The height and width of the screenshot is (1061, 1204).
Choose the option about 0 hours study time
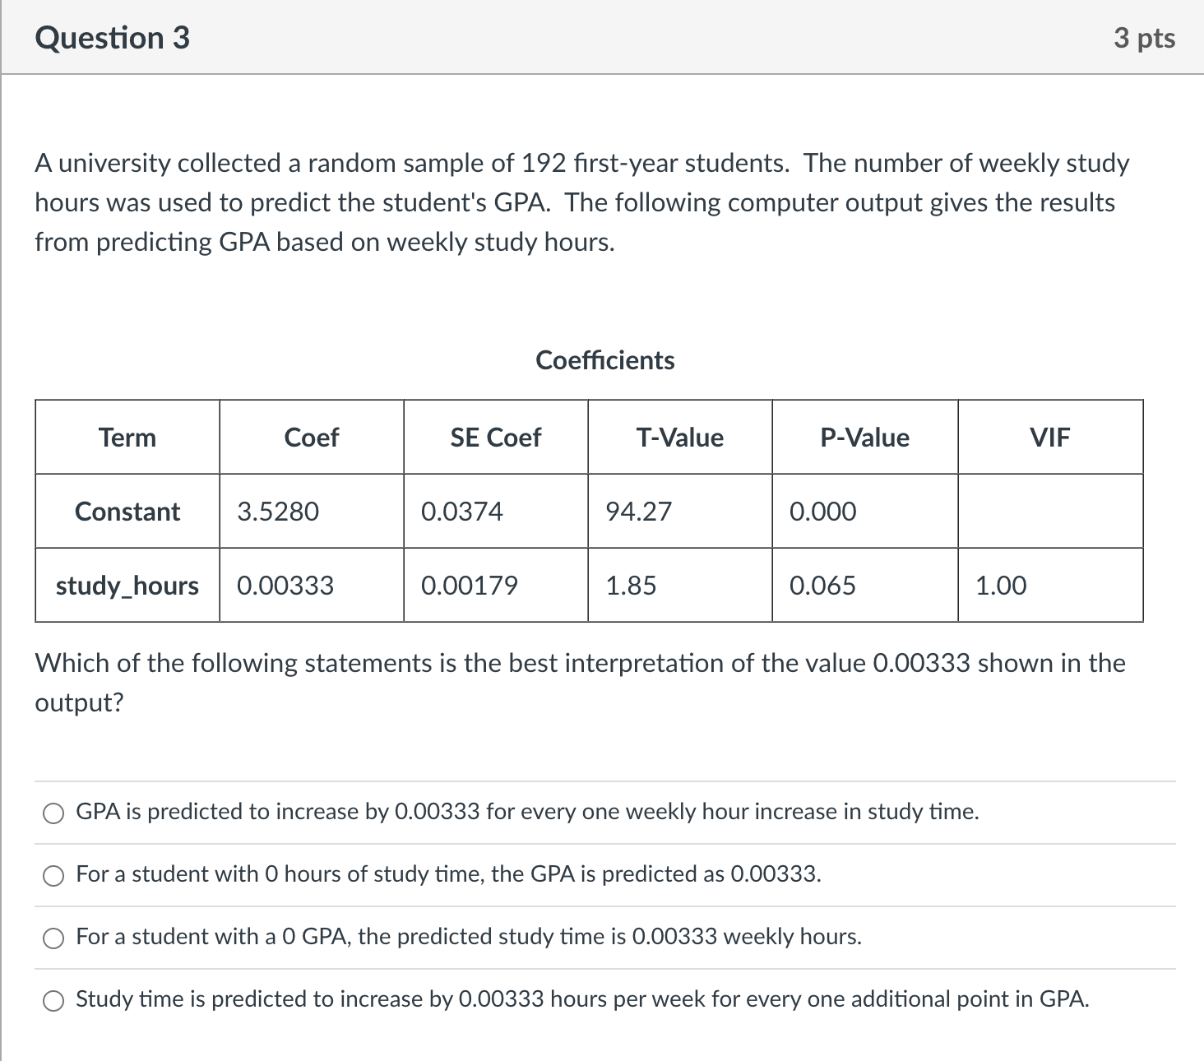[x=53, y=875]
